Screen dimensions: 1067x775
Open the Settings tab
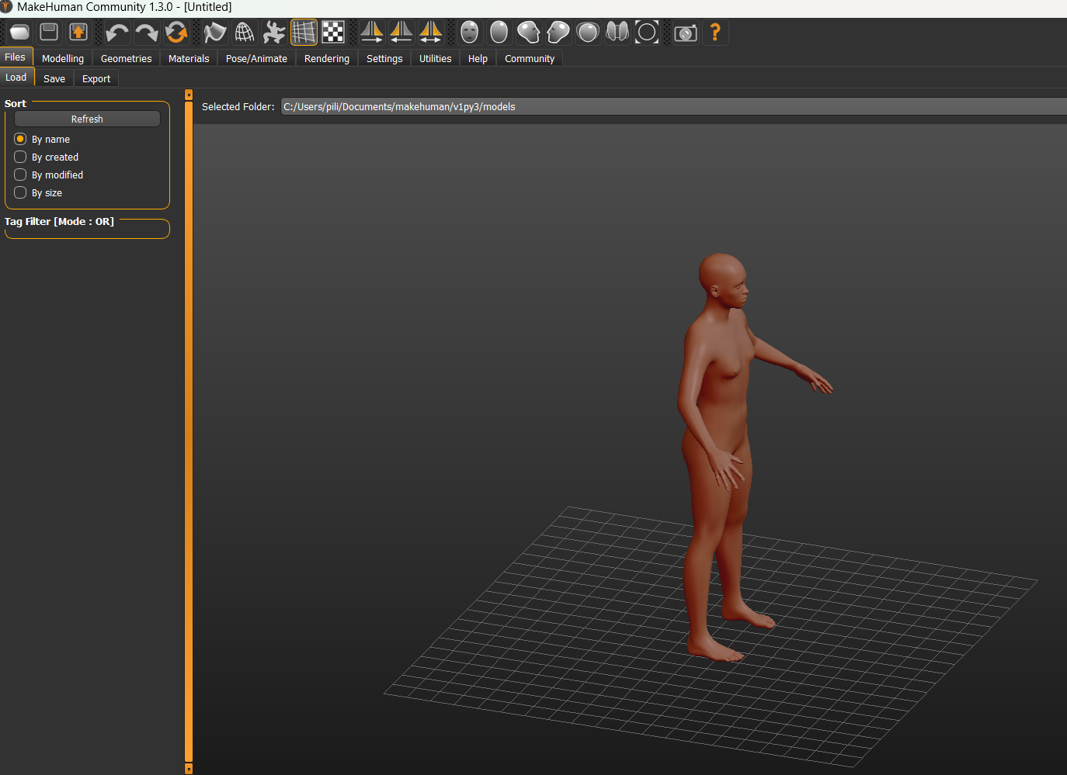point(384,59)
